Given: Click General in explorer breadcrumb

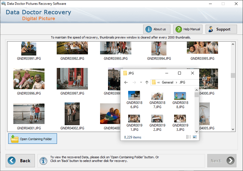Looking at the screenshot, I should click(168, 82).
